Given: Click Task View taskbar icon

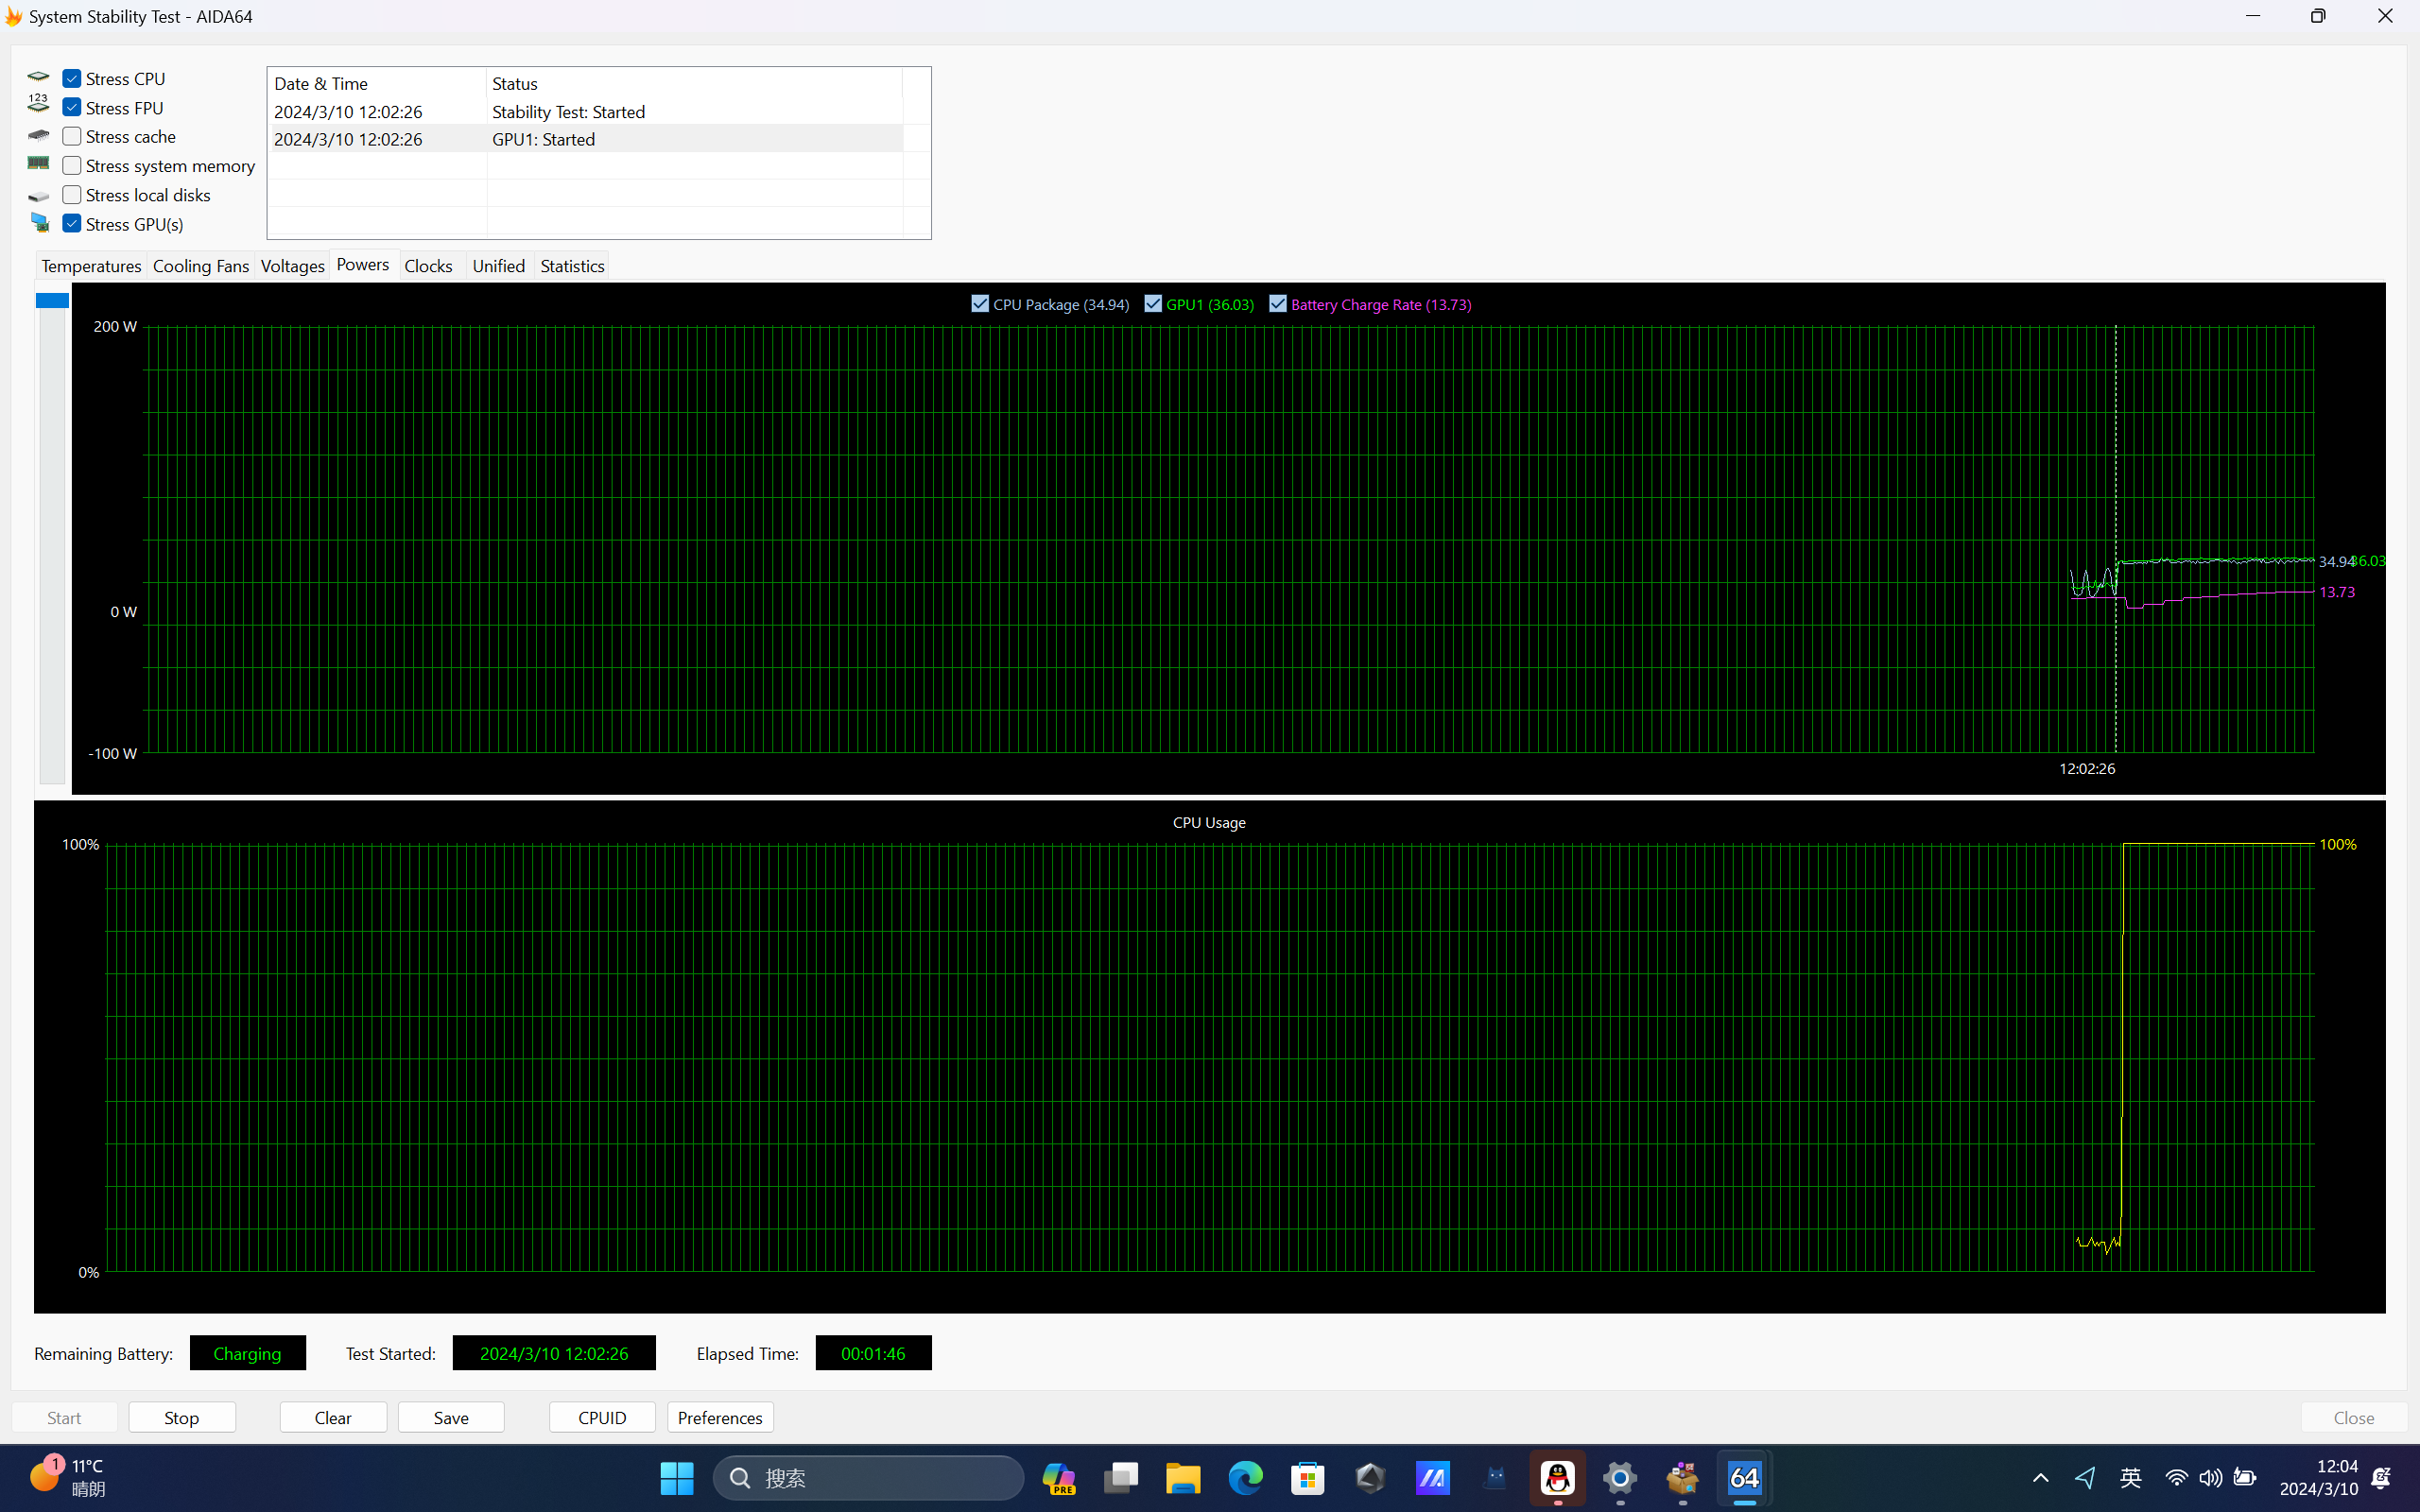Looking at the screenshot, I should pos(1121,1477).
